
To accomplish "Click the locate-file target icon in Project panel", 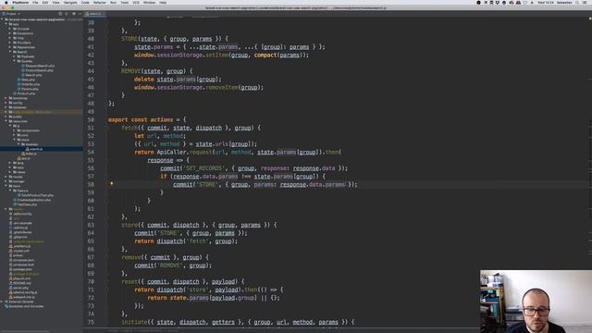I will coord(60,14).
